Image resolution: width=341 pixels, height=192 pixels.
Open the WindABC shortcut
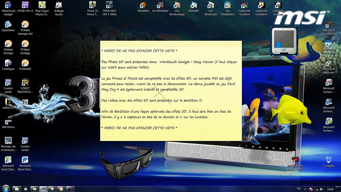(x=194, y=7)
